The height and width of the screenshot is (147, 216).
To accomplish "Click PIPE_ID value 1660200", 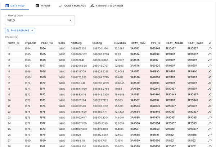I will 155,141.
